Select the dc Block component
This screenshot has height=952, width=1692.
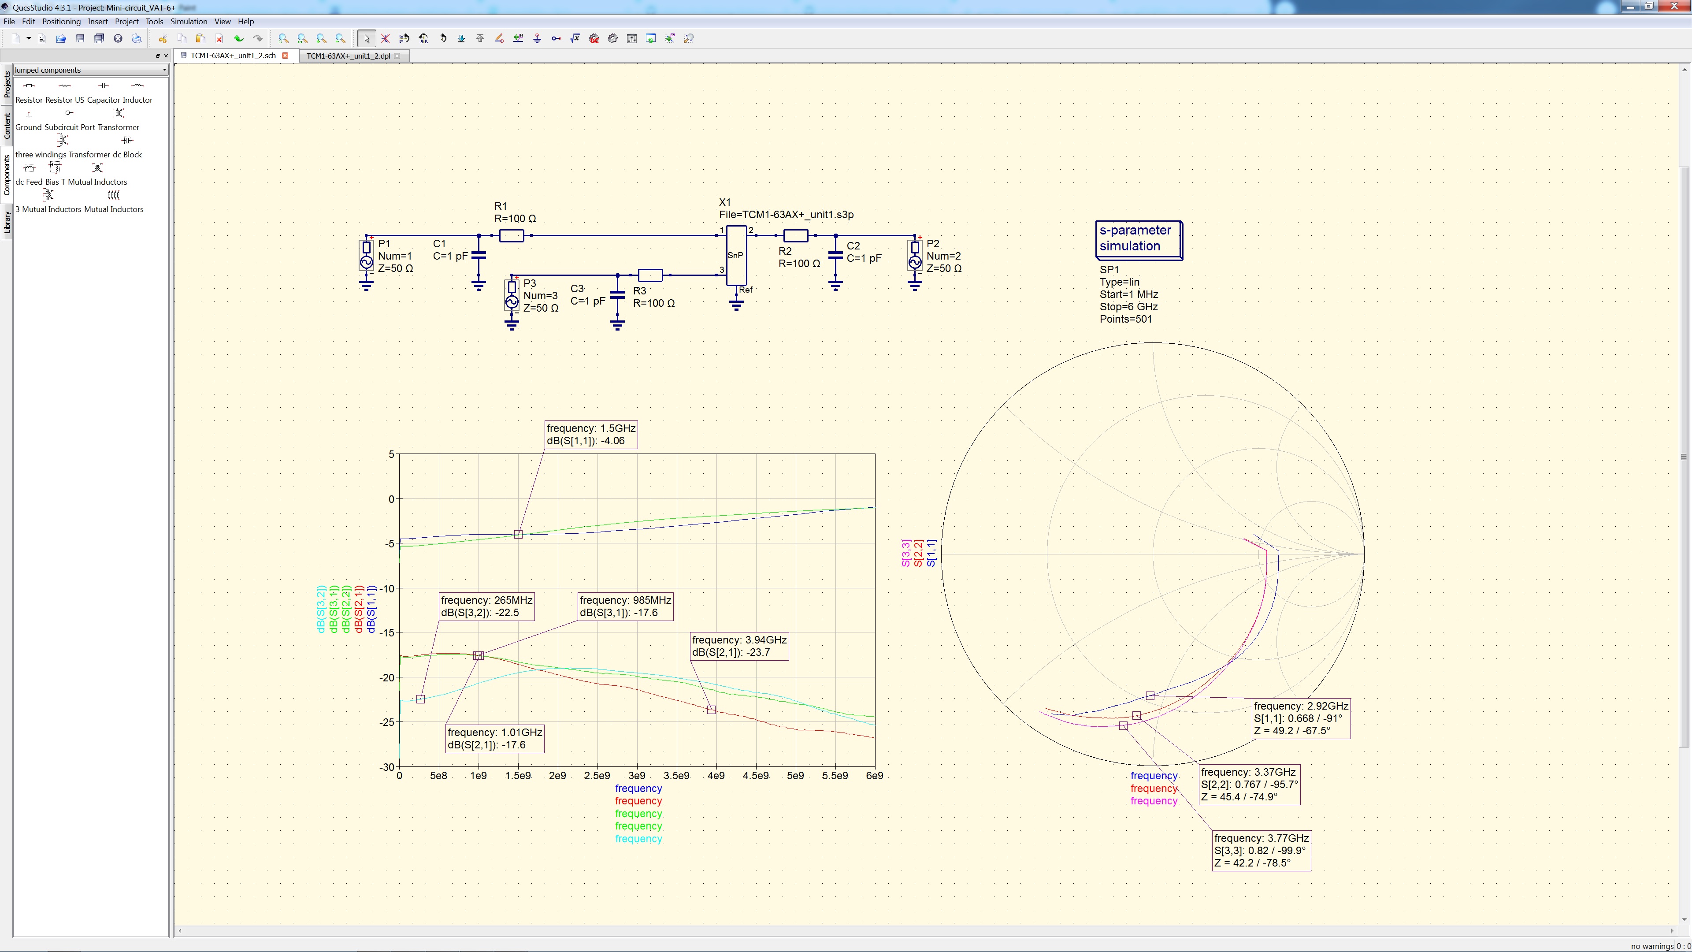click(127, 140)
